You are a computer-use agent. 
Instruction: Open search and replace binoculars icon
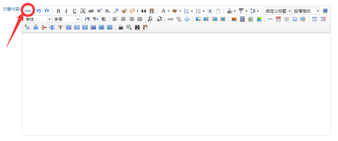(137, 27)
